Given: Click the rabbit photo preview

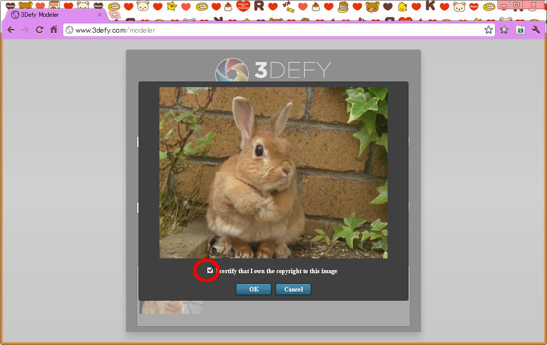Looking at the screenshot, I should point(273,172).
